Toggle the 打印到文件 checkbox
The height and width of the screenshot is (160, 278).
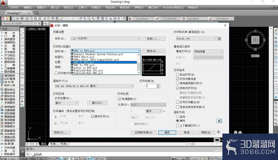56,73
